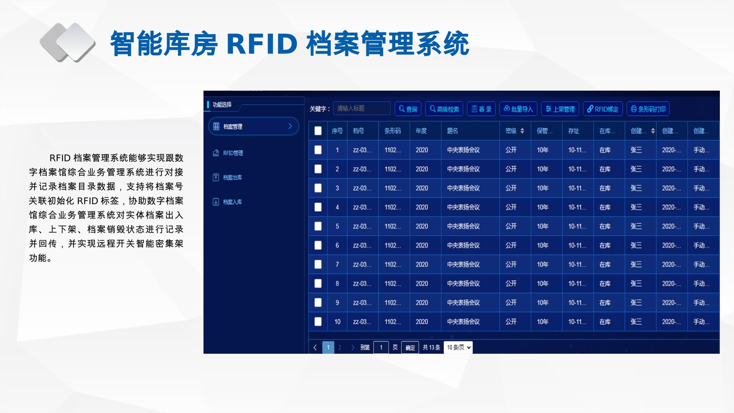点击确定按钮跳转页码
This screenshot has width=734, height=413.
pos(410,348)
